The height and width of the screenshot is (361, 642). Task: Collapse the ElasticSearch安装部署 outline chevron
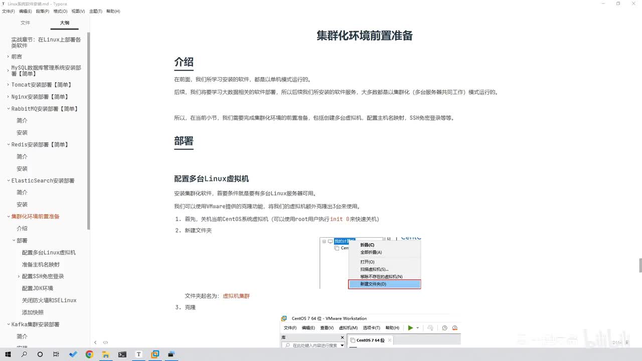point(8,180)
